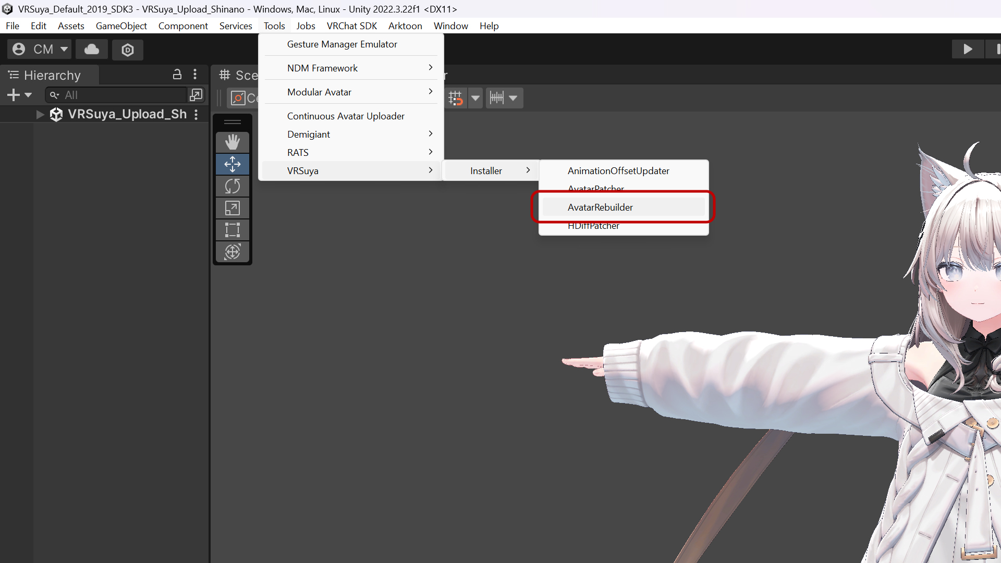Open the snap increment dropdown arrow
Screen dimensions: 1001x563
[514, 98]
